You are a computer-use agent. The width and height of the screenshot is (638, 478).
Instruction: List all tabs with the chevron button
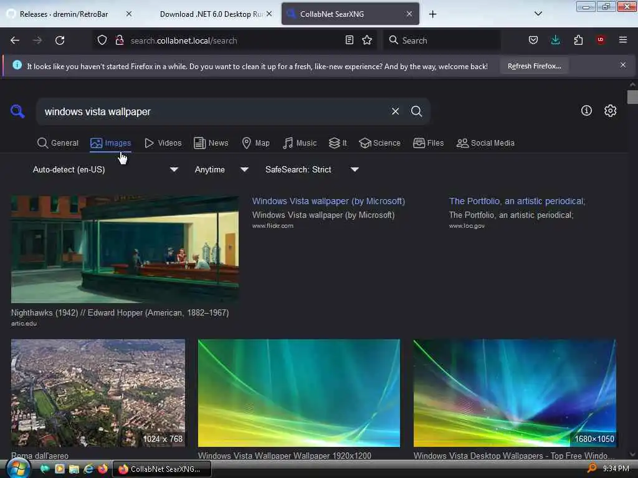tap(538, 14)
